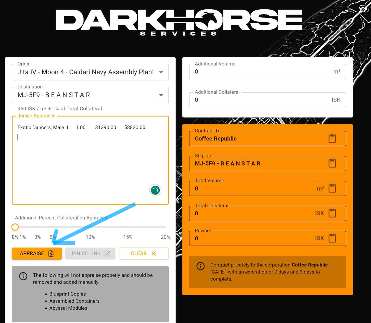
Task: Copy the Contract To value with clipboard icon
Action: tap(332, 138)
